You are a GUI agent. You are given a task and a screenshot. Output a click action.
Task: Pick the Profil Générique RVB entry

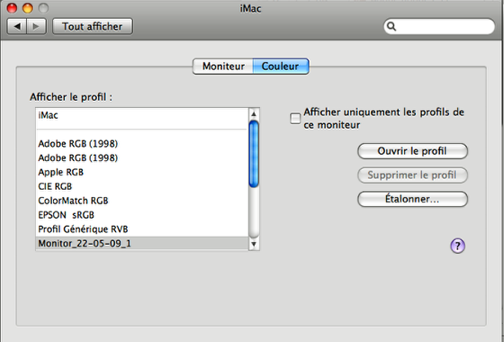coord(142,229)
